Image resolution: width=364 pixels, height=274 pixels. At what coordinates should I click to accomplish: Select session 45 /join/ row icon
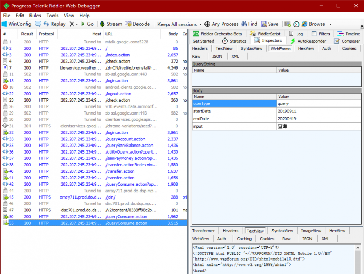tap(5, 197)
